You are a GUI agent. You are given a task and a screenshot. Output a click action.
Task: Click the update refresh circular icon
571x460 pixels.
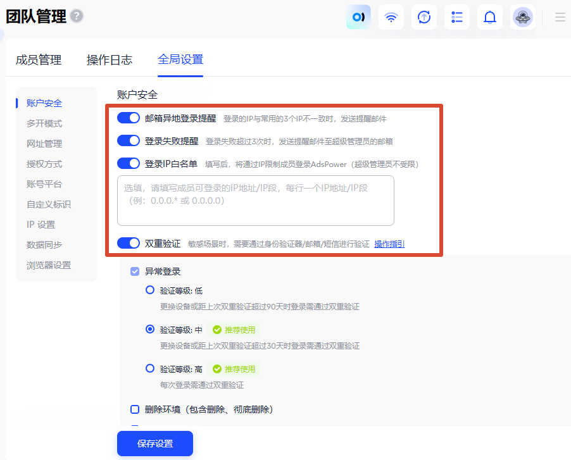pos(424,17)
